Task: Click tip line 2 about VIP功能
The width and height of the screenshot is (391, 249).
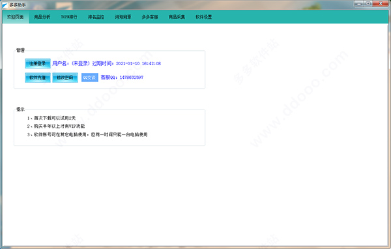Action: click(x=56, y=126)
